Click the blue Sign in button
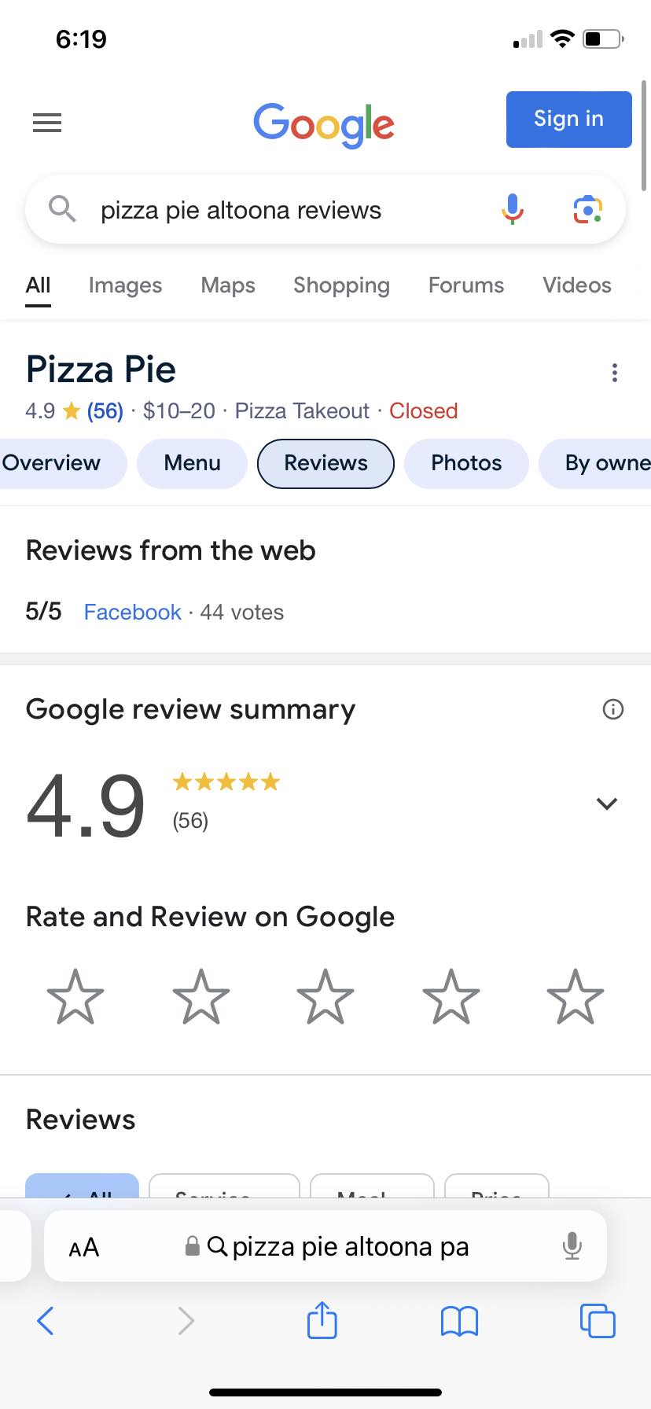Viewport: 651px width, 1409px height. [569, 120]
